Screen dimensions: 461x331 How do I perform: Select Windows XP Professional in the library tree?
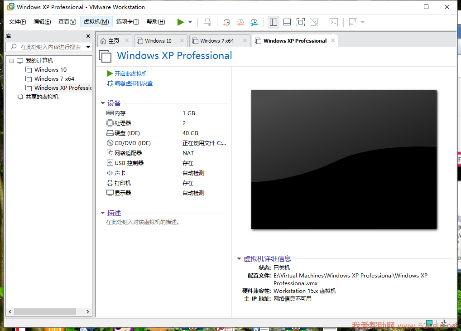click(62, 88)
